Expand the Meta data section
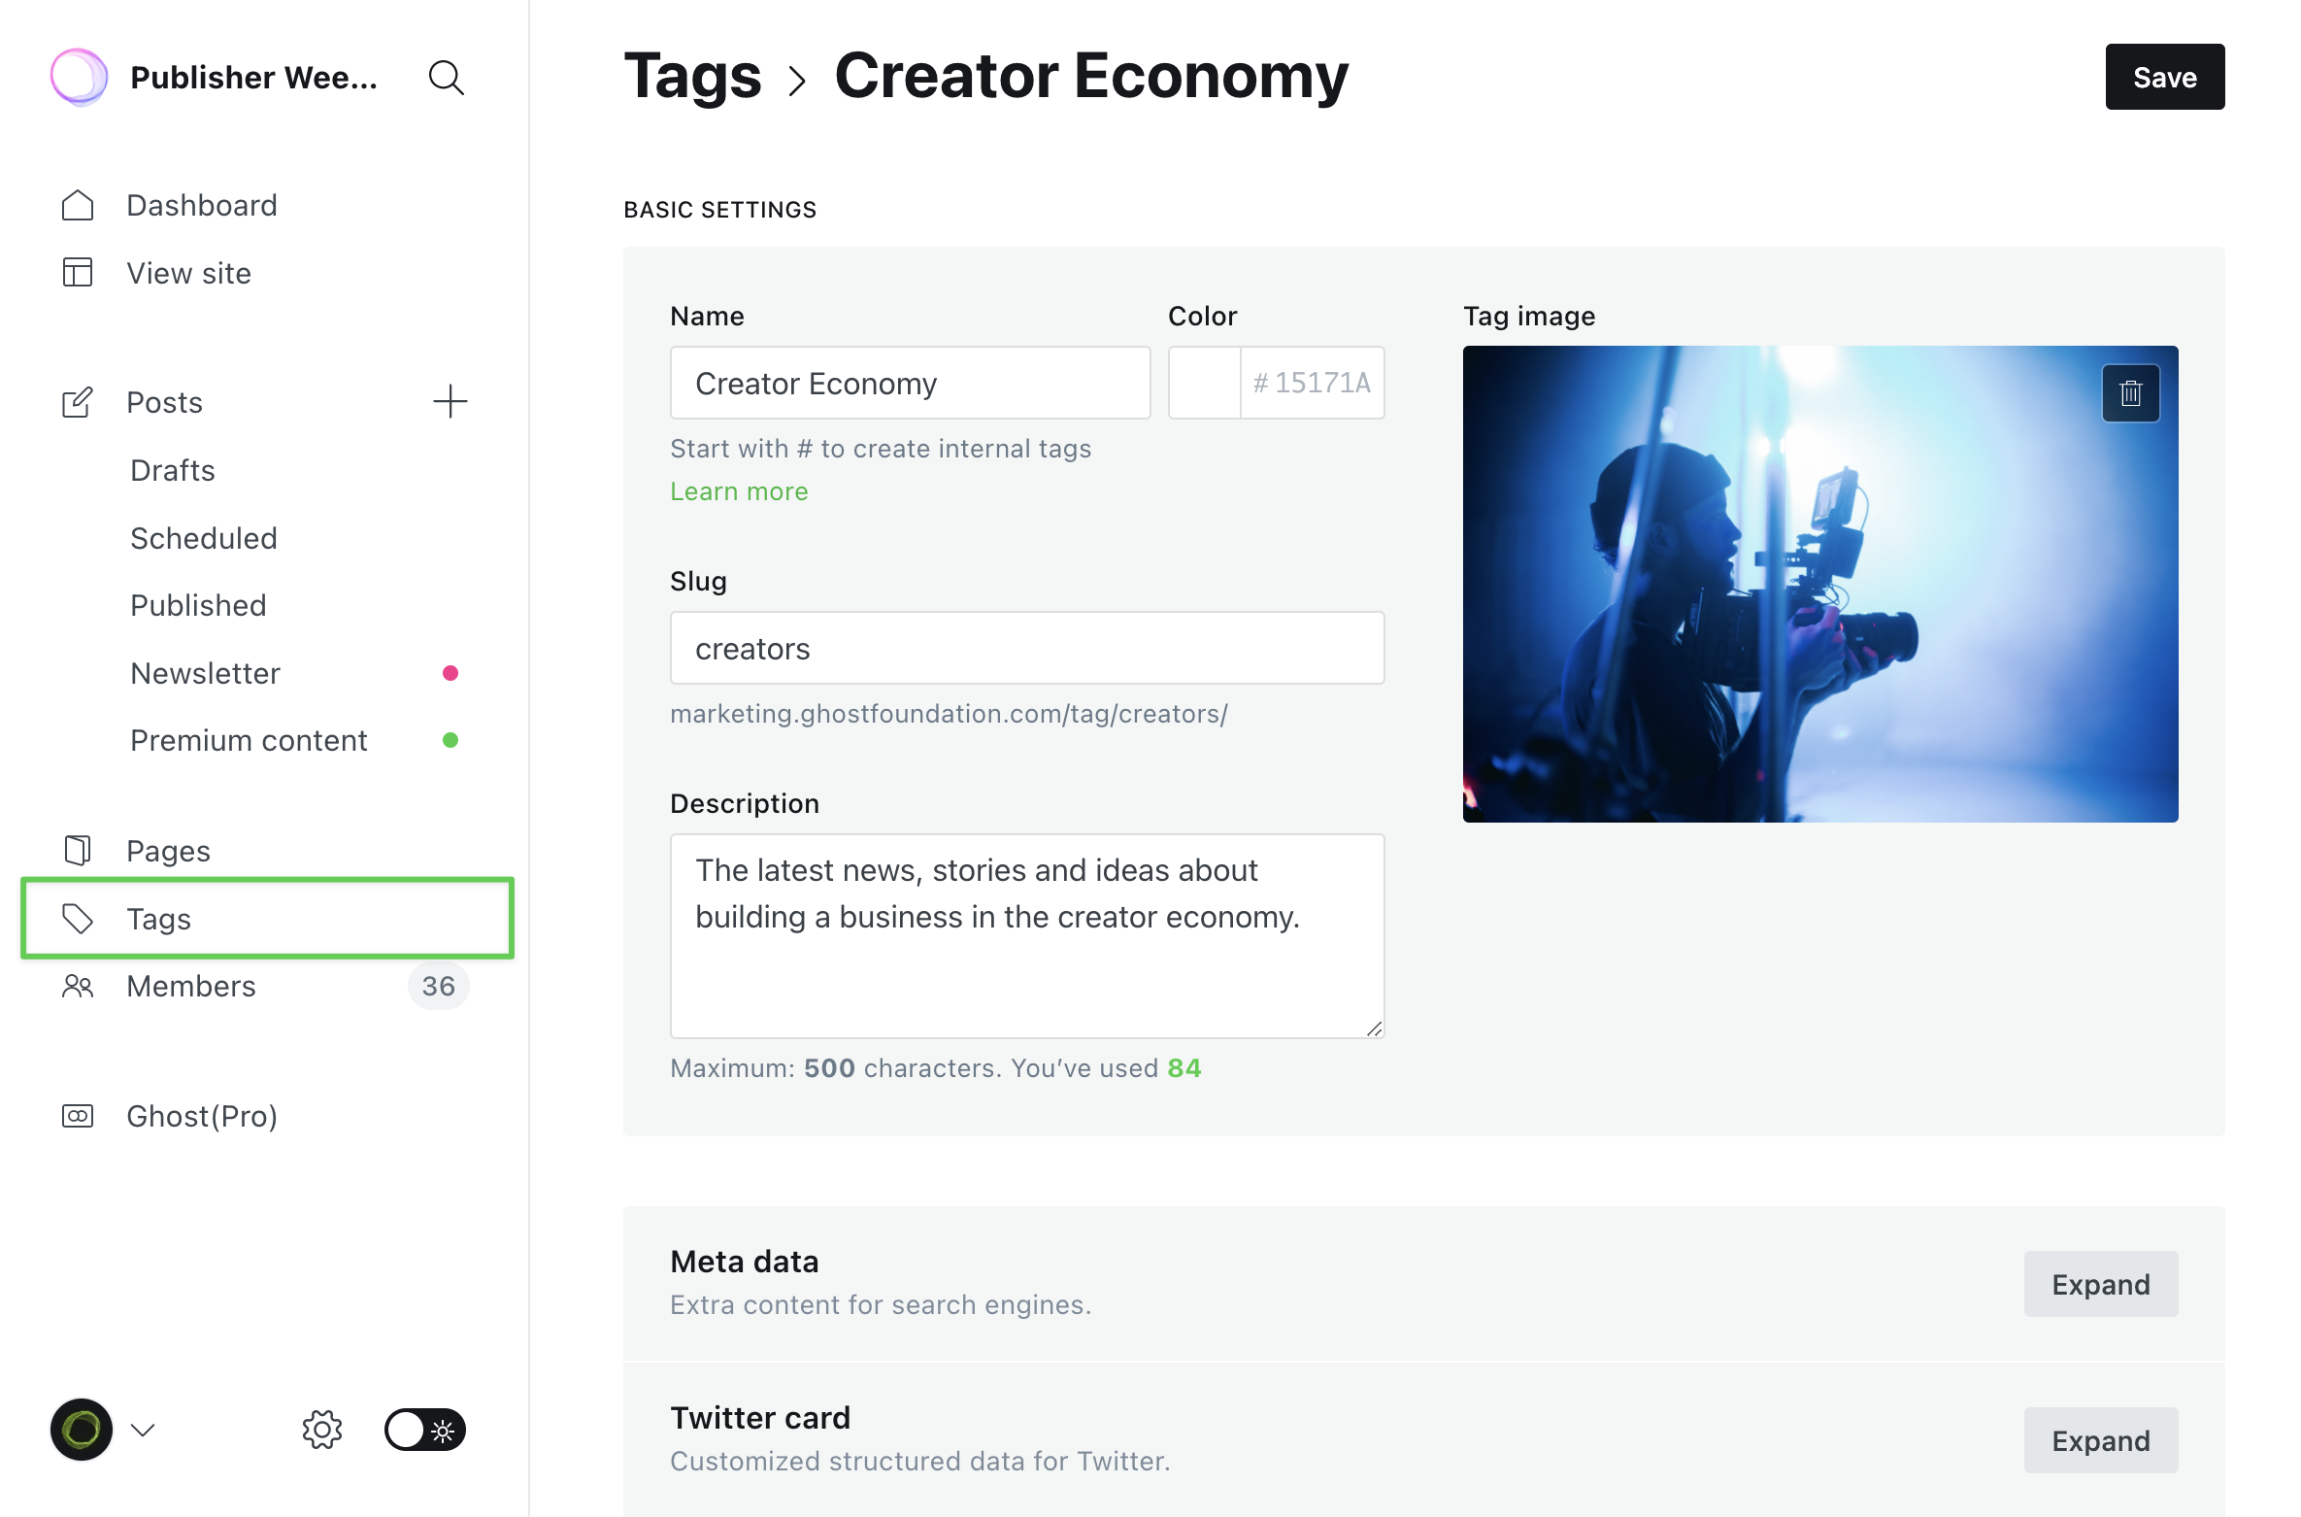 pos(2100,1284)
